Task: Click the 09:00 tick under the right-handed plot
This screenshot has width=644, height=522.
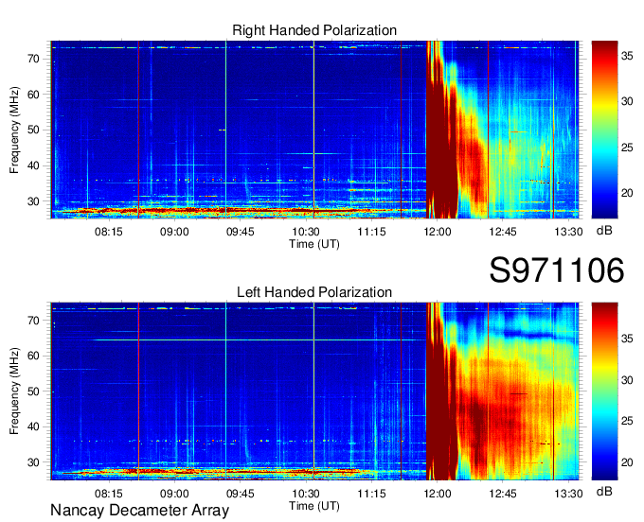Action: pyautogui.click(x=174, y=232)
